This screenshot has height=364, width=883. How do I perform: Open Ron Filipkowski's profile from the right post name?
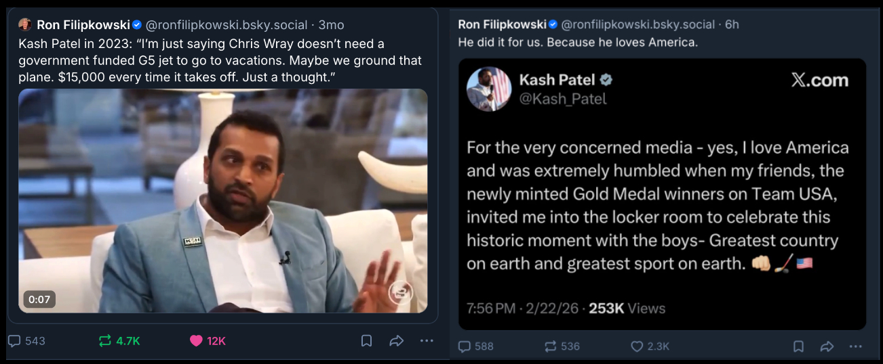point(502,24)
